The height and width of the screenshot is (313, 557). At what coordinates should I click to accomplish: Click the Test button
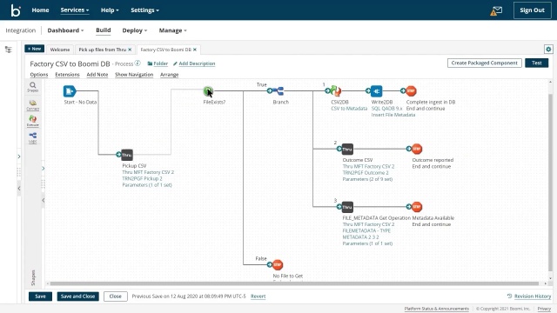tap(536, 63)
